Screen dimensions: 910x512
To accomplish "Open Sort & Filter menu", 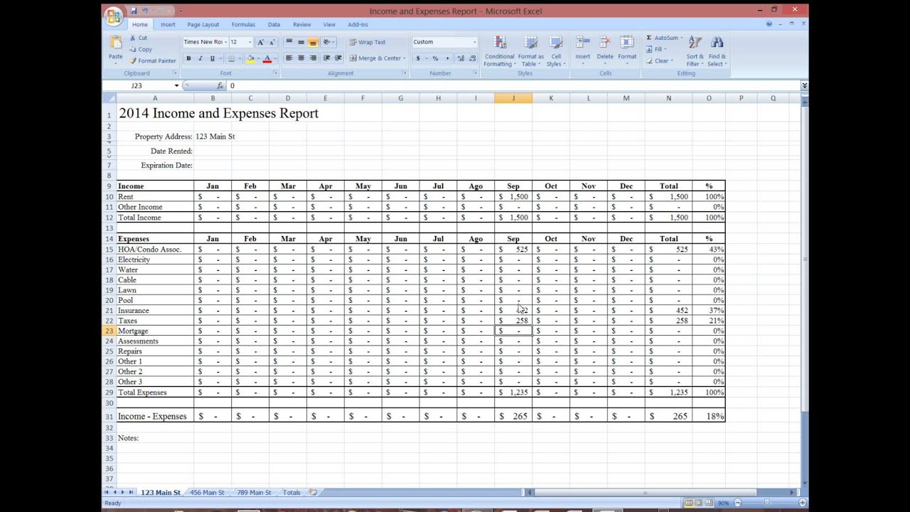I will click(x=695, y=51).
